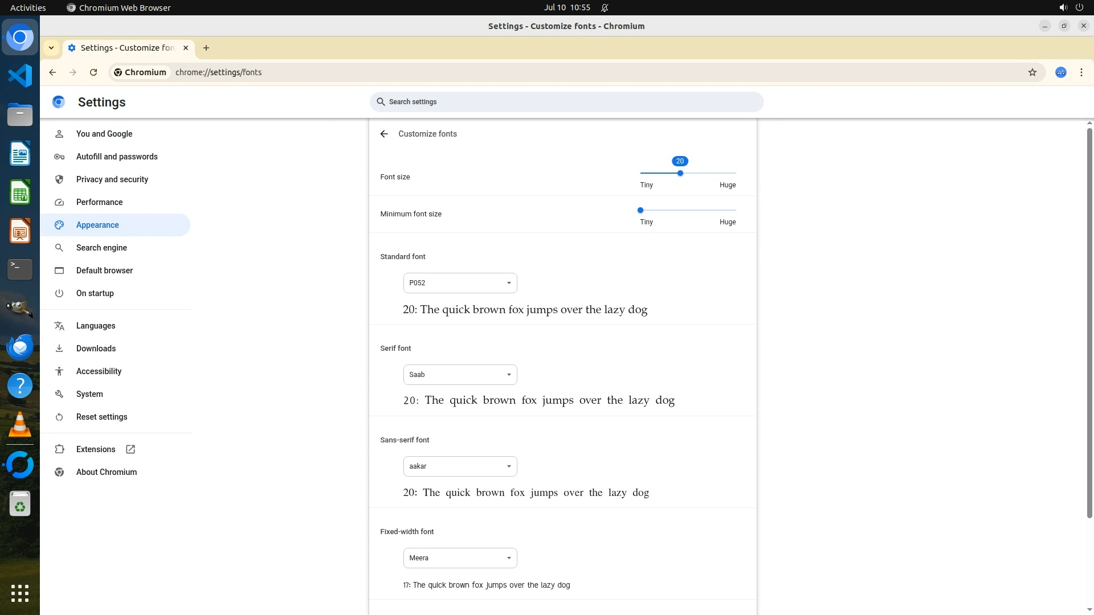Expand the Sans-serif font dropdown showing aakar
Screen dimensions: 1094x615
[x=460, y=466]
